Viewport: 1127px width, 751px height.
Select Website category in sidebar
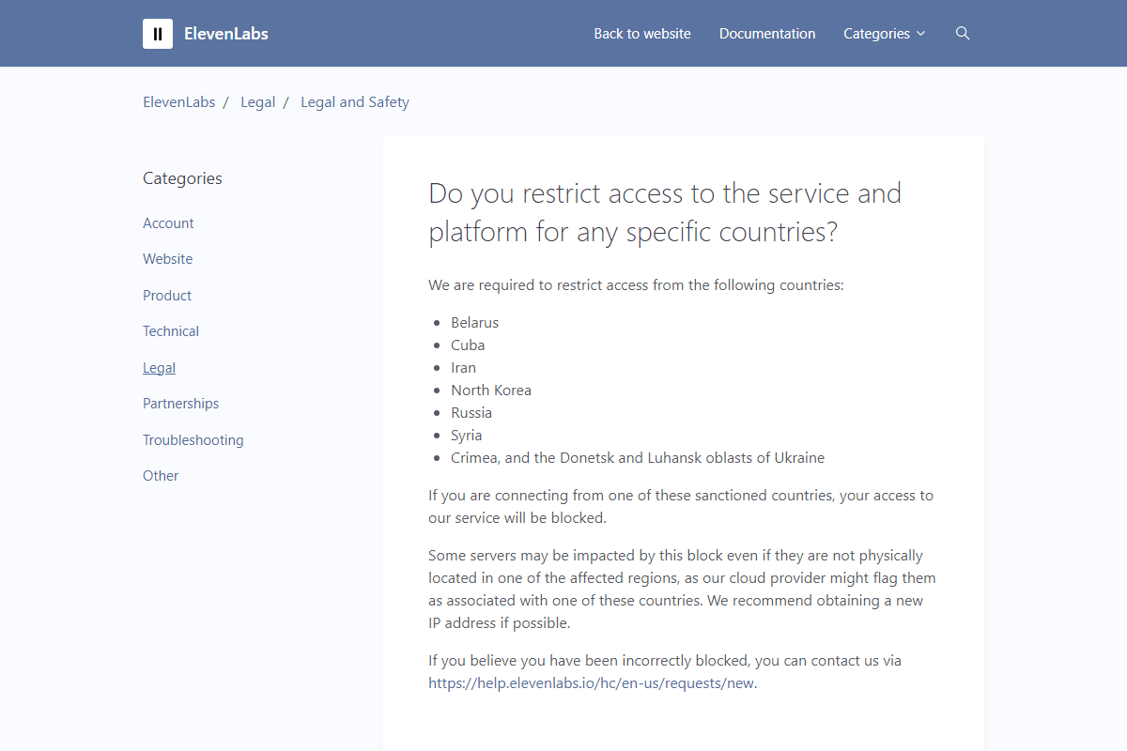coord(167,259)
